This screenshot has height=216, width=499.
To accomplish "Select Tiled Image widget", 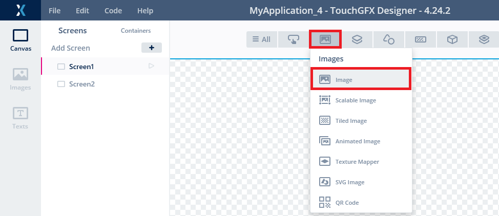I will pyautogui.click(x=361, y=121).
